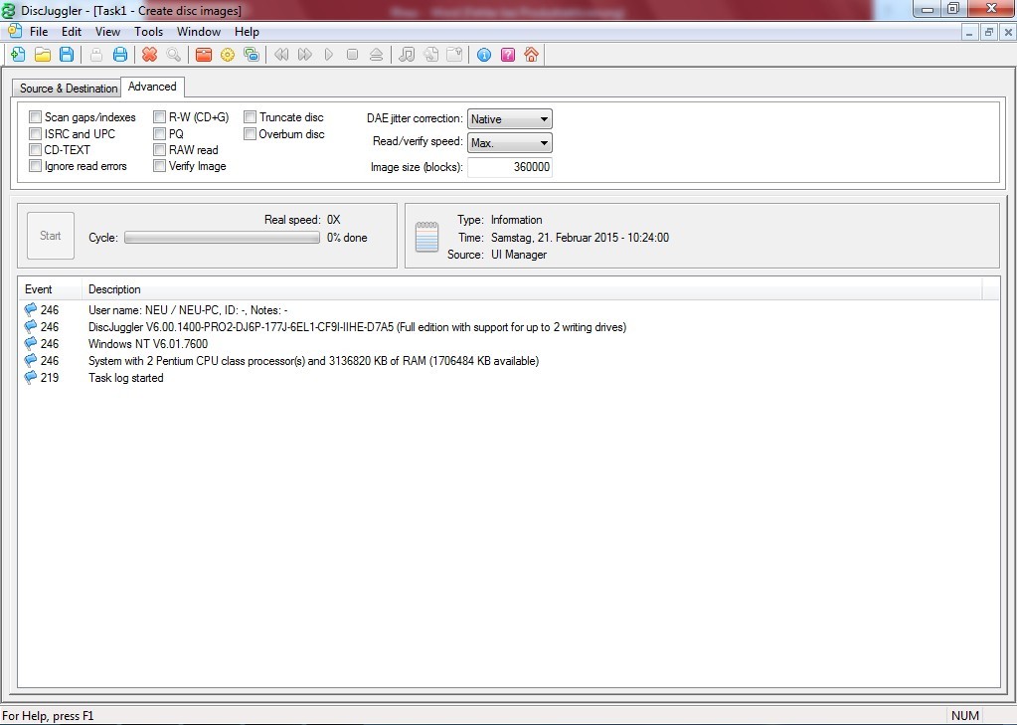Viewport: 1017px width, 725px height.
Task: Open the Help menu
Action: pyautogui.click(x=247, y=31)
